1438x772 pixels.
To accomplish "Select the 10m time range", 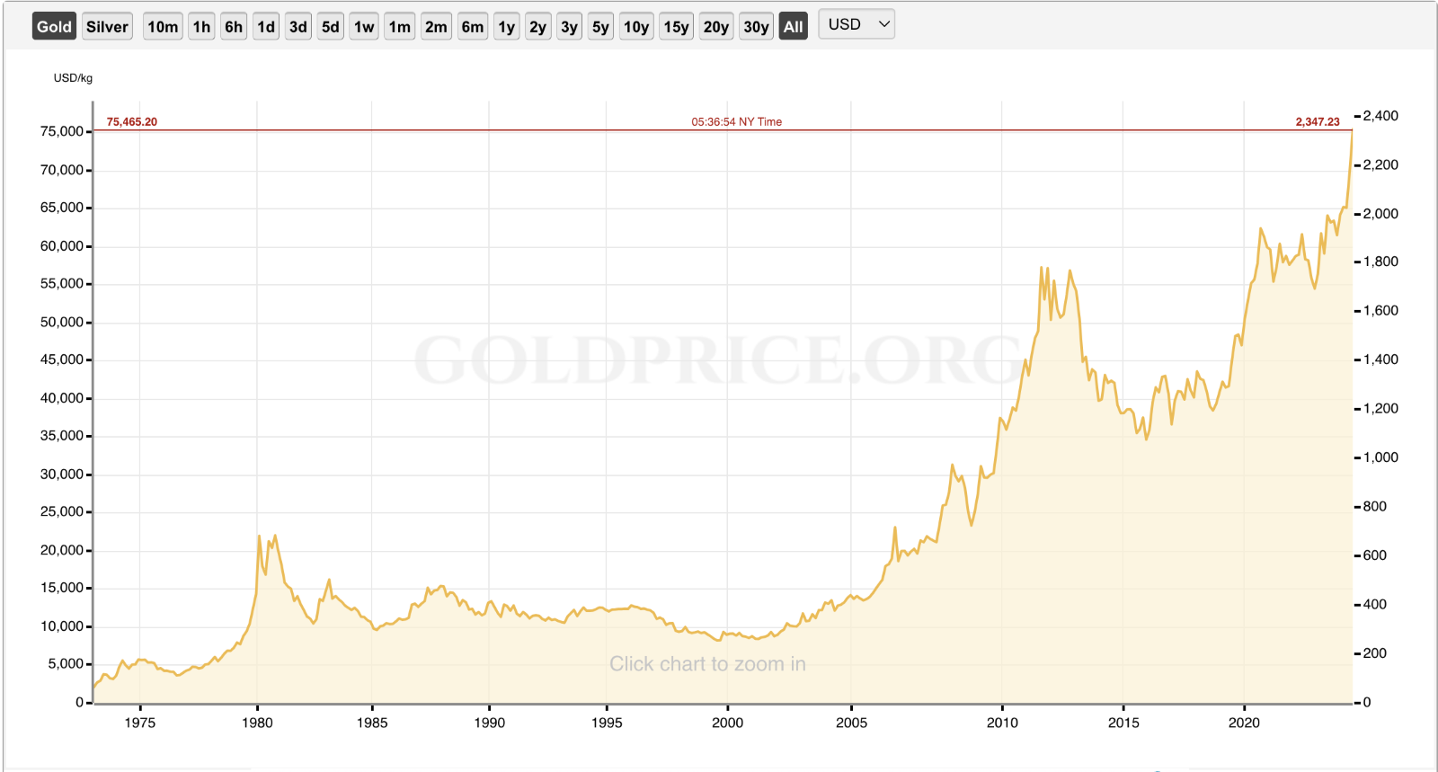I will click(163, 26).
